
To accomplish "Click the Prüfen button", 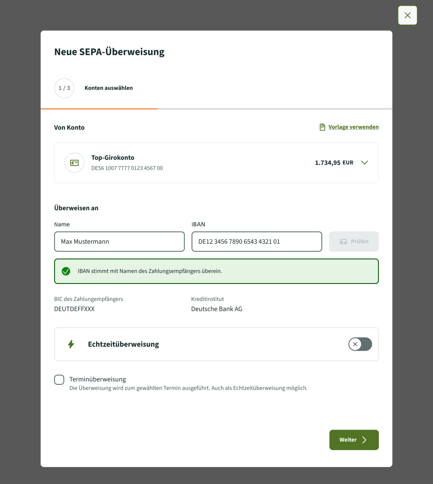I will pos(354,242).
